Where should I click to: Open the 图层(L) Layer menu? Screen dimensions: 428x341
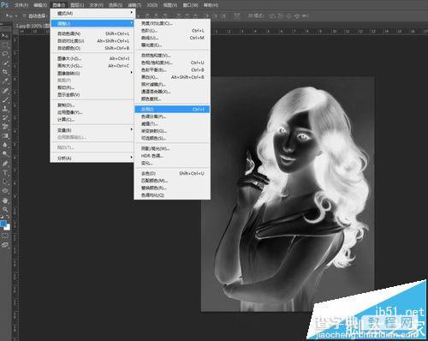pyautogui.click(x=77, y=5)
